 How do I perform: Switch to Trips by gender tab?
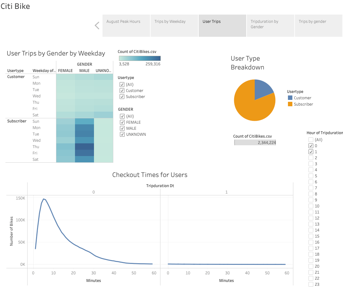click(319, 26)
